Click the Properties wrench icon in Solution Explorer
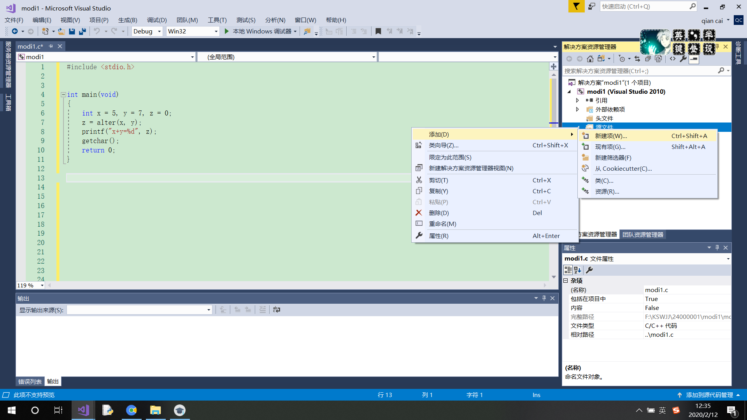The height and width of the screenshot is (420, 747). coord(683,59)
